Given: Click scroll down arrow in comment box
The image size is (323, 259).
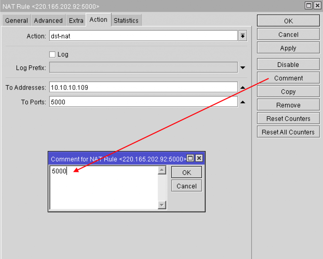Looking at the screenshot, I should coord(162,205).
